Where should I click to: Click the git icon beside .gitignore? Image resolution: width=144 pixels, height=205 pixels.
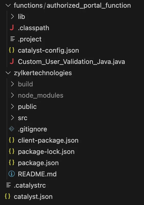tap(12, 129)
